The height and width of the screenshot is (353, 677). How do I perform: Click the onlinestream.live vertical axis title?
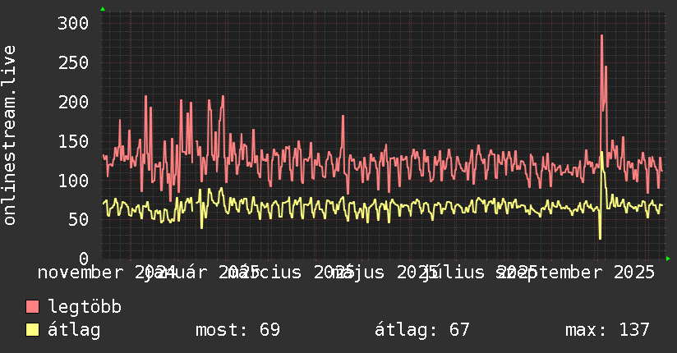pyautogui.click(x=9, y=135)
